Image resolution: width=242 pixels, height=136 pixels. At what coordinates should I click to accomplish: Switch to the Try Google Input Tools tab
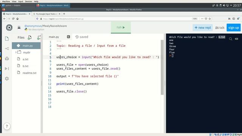coord(47,14)
